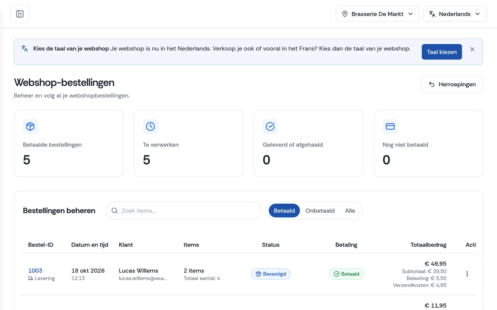Click the Betaling column header
This screenshot has height=310, width=497.
[x=346, y=245]
